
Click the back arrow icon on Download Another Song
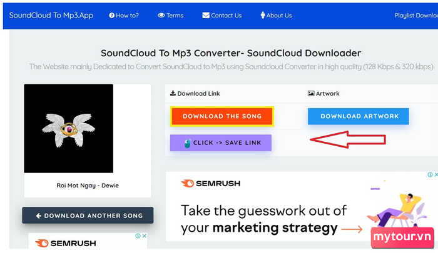coord(39,216)
